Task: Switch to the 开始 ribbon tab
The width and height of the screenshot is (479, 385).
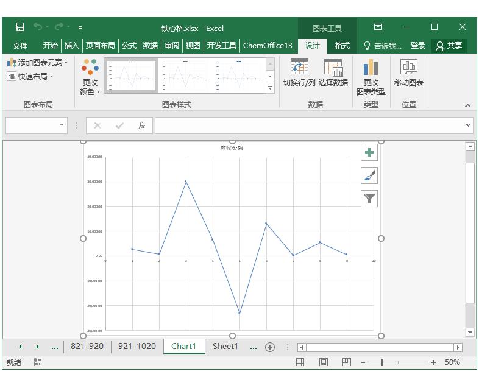Action: pyautogui.click(x=51, y=46)
